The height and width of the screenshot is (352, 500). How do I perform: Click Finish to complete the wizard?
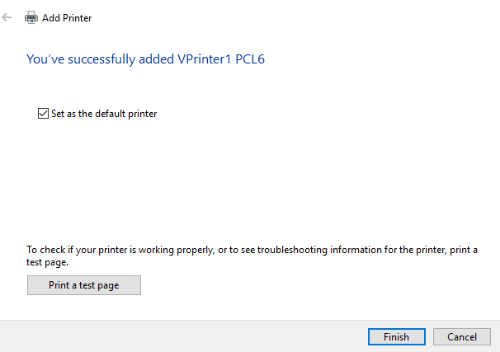coord(397,336)
